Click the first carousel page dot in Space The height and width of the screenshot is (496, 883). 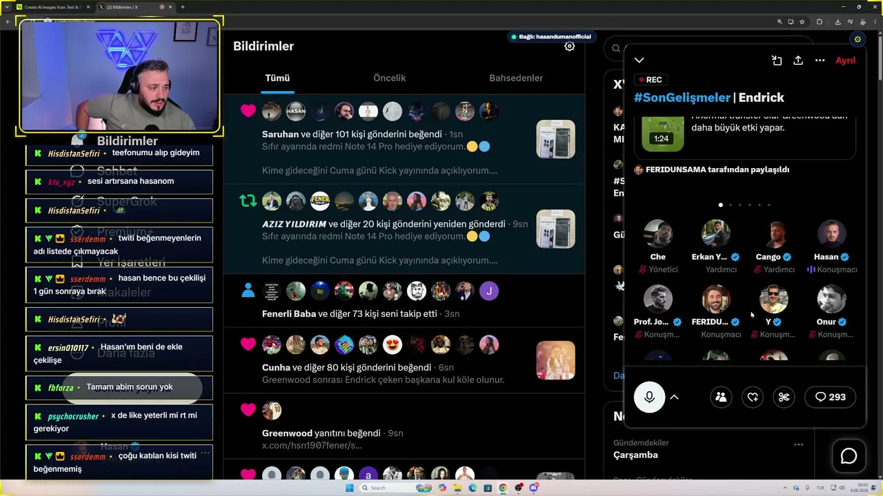(721, 205)
